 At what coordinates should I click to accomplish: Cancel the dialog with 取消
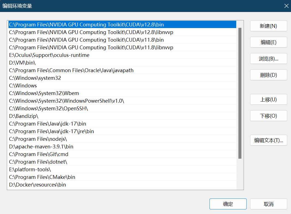[x=268, y=204]
